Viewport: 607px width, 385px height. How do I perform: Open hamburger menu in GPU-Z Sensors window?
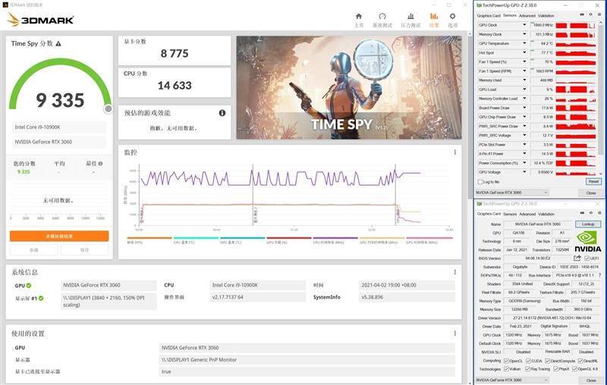click(599, 14)
